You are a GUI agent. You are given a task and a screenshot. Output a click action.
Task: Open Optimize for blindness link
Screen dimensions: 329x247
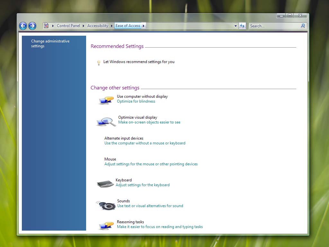136,101
